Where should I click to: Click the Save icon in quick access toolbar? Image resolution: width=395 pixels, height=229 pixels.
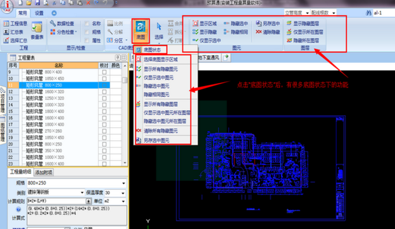click(37, 3)
